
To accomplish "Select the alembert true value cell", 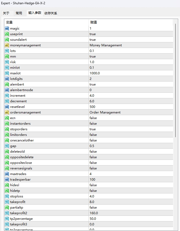I will click(93, 84).
